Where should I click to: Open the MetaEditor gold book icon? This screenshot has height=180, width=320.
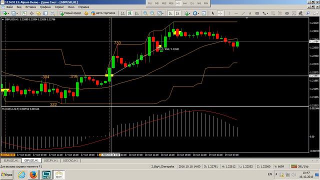pos(86,13)
